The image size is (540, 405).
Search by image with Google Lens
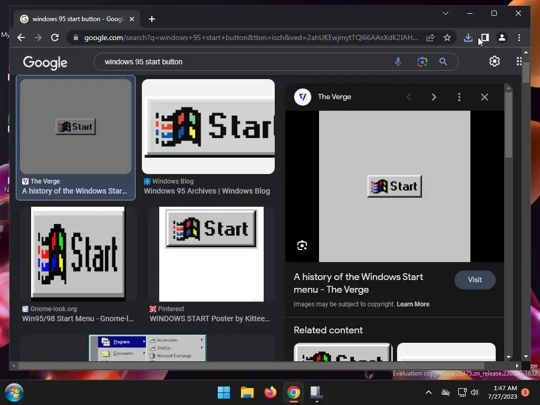click(422, 62)
